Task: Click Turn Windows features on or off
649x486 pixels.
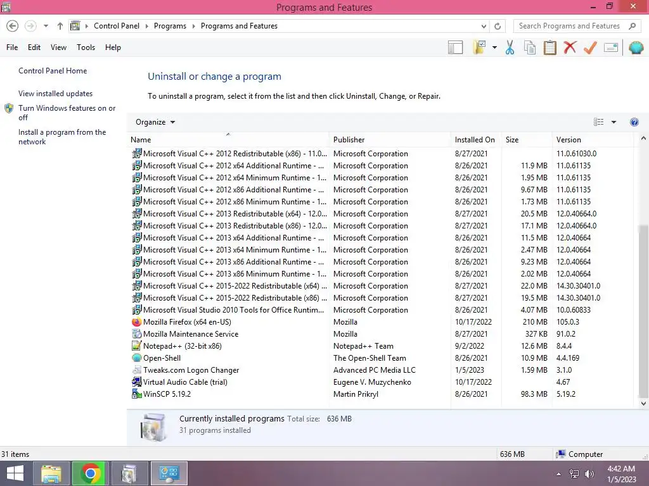Action: coord(67,113)
